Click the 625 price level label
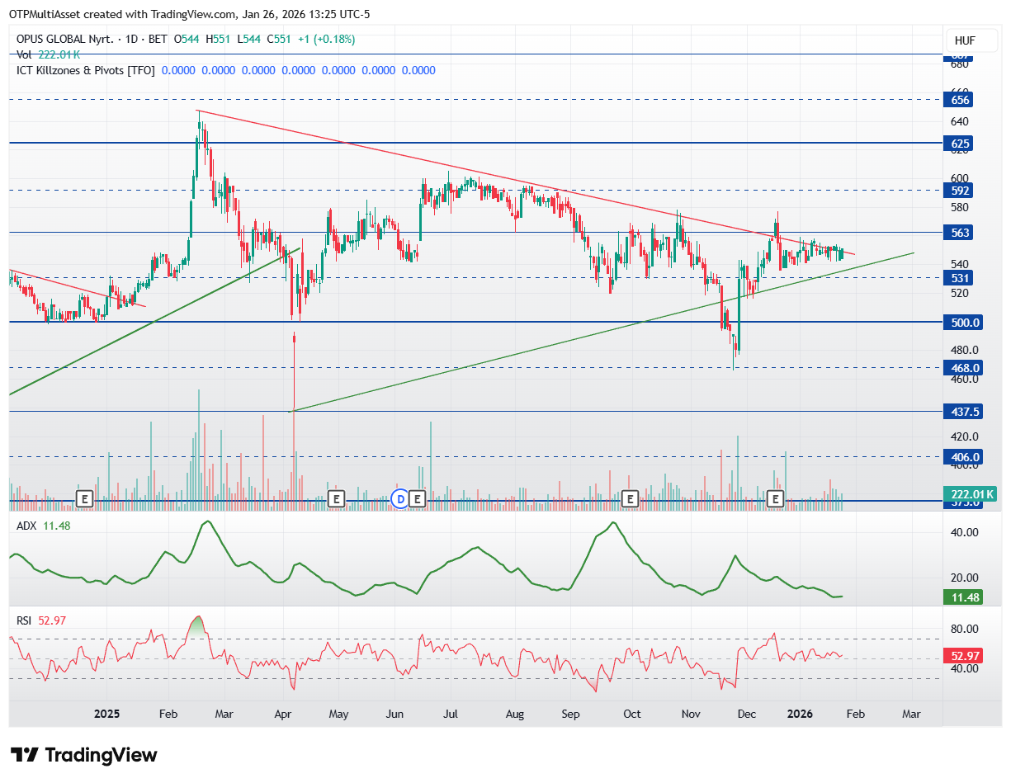This screenshot has height=783, width=1011. [960, 144]
